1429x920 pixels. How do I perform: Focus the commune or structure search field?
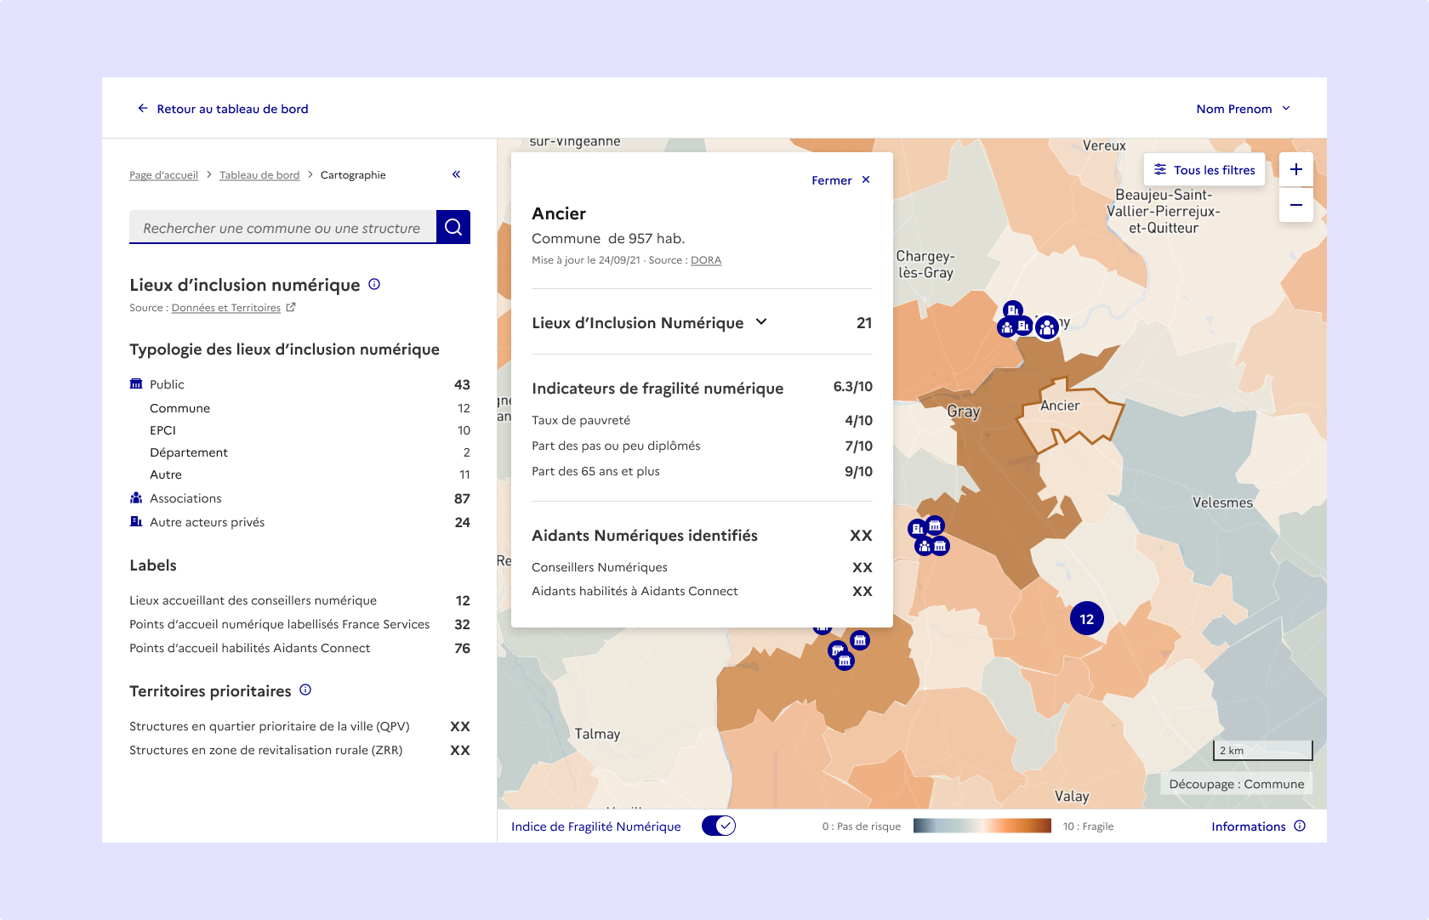(282, 228)
